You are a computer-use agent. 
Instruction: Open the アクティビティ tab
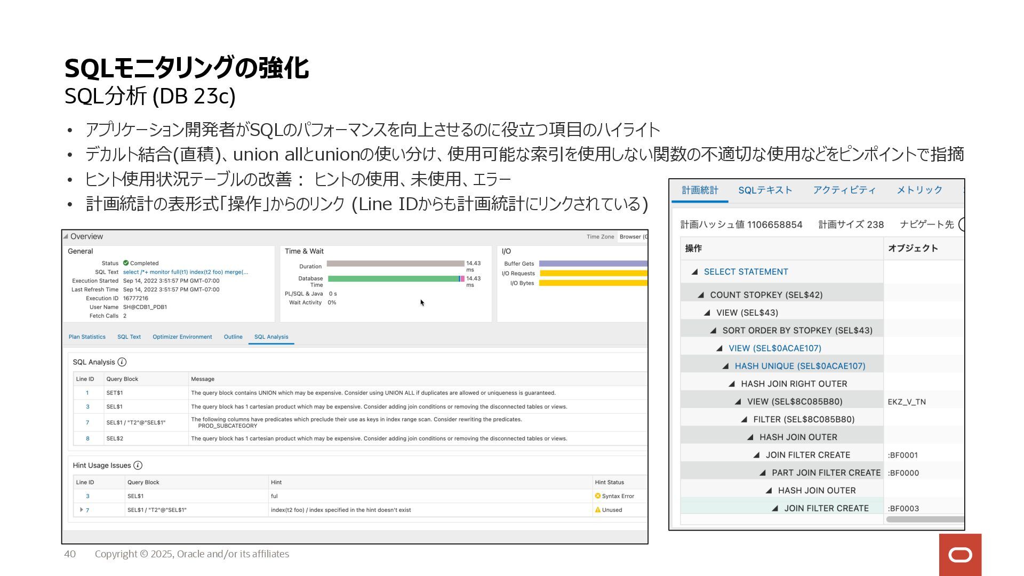[844, 190]
